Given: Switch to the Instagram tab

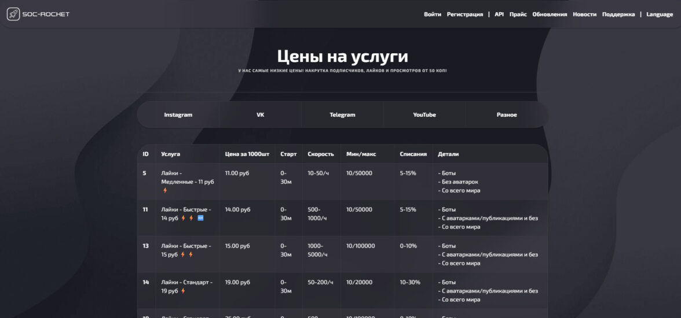Looking at the screenshot, I should click(x=178, y=115).
